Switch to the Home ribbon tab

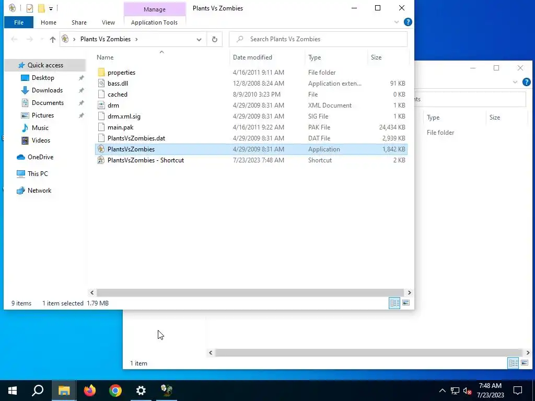coord(49,22)
